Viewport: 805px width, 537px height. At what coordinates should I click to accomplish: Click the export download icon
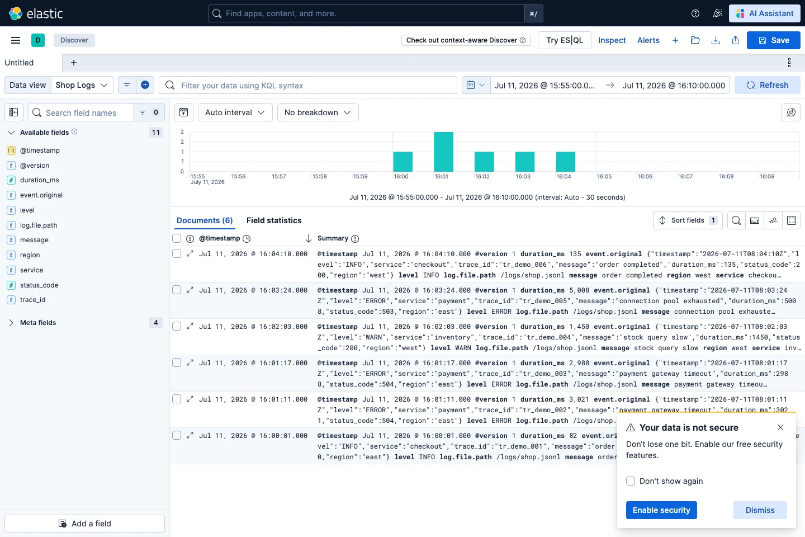point(716,40)
